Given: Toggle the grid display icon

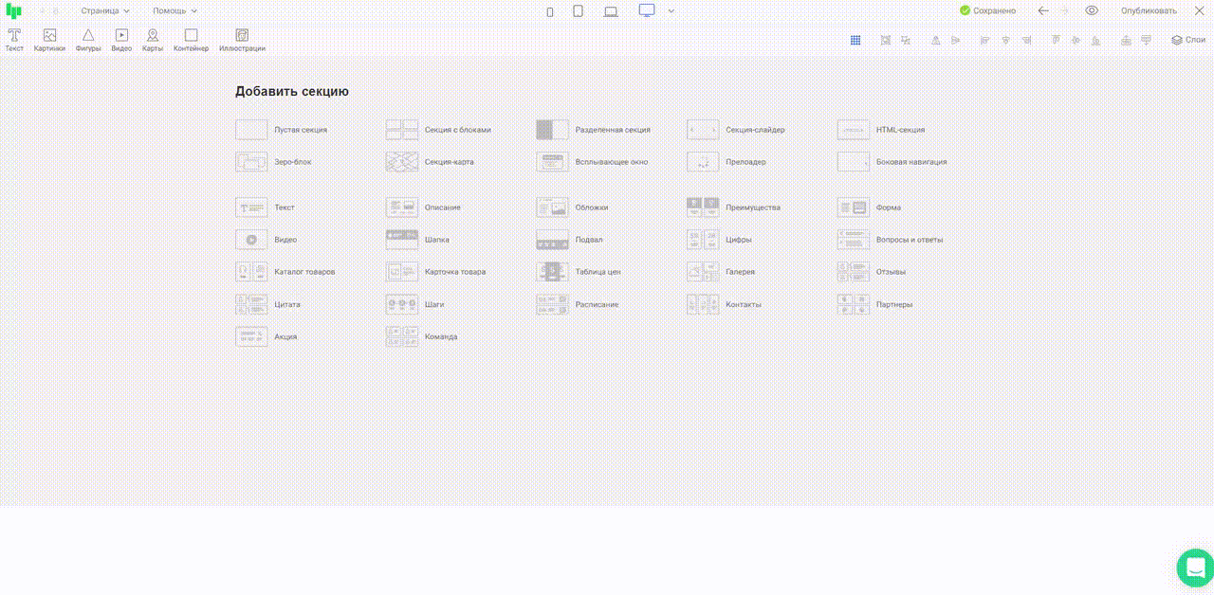Looking at the screenshot, I should pyautogui.click(x=855, y=40).
